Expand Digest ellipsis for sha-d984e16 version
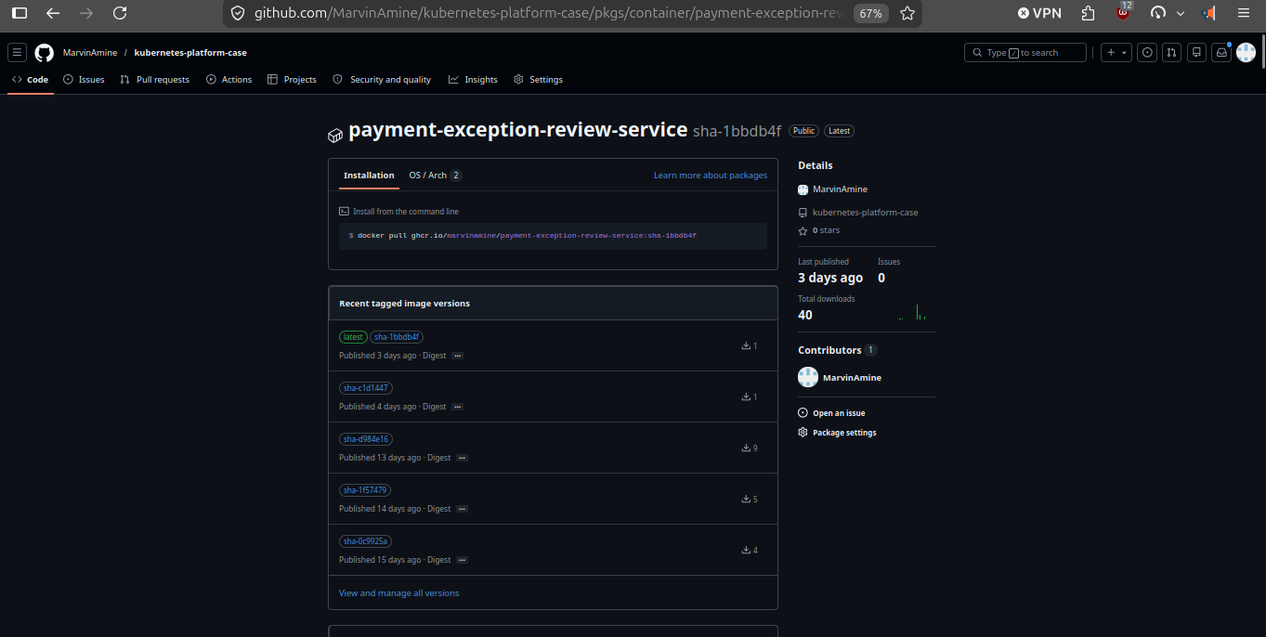 coord(462,458)
